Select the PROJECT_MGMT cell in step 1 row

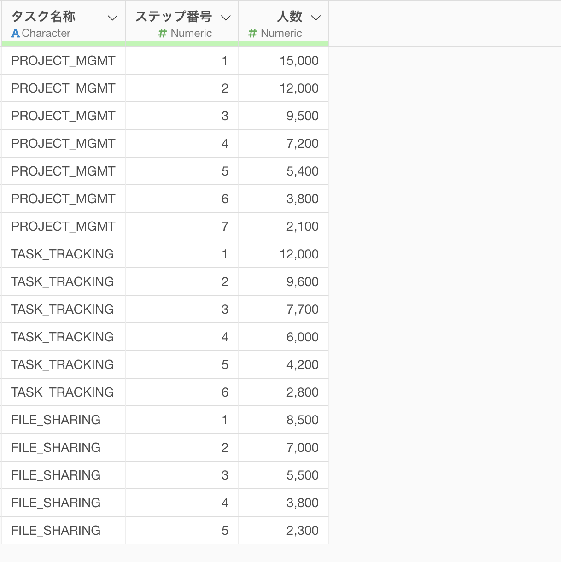tap(63, 60)
